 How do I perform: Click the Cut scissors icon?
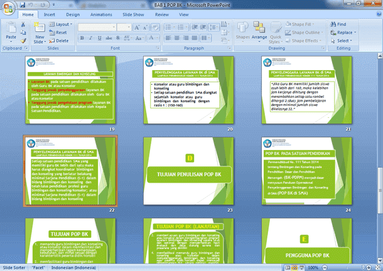coord(23,24)
